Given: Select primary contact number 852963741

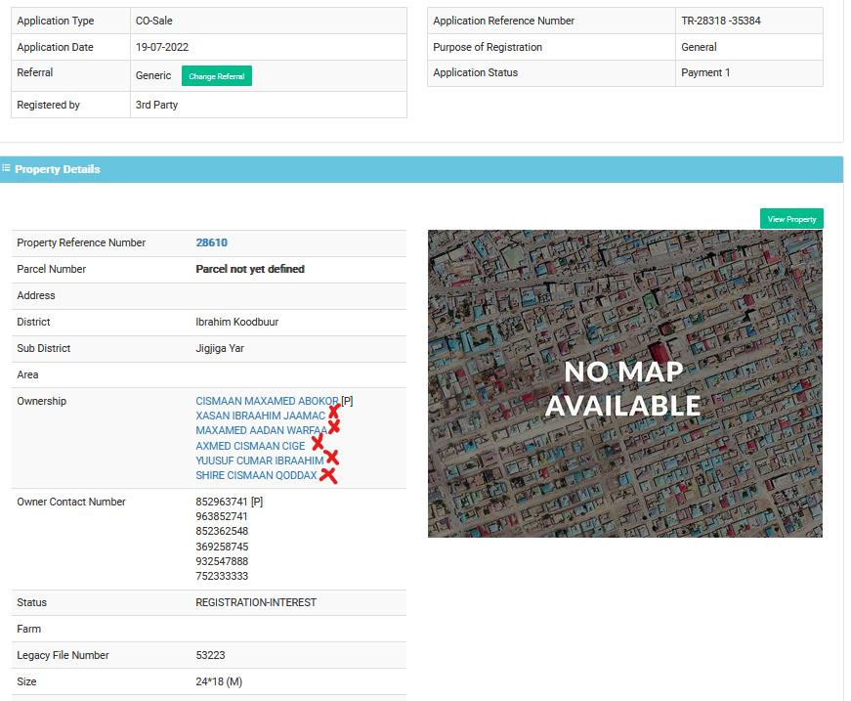Looking at the screenshot, I should (222, 502).
